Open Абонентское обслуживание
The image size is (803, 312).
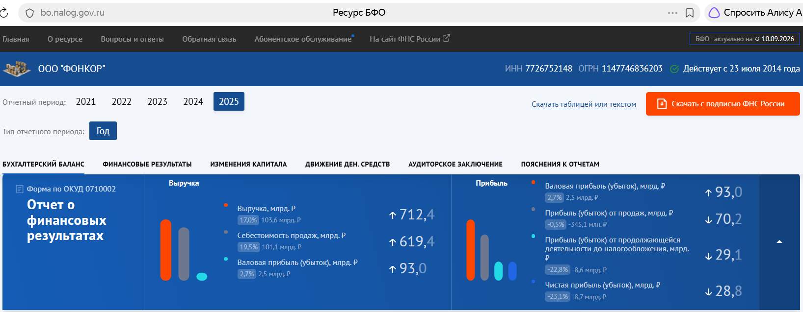pos(303,39)
